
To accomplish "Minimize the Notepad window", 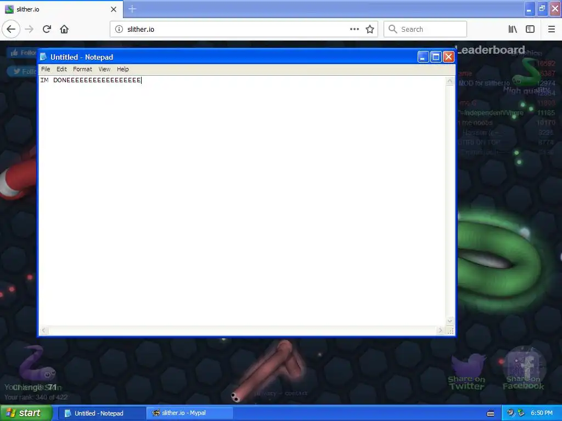I will coord(423,57).
